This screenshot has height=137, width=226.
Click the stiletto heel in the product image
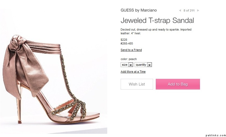tap(19, 107)
